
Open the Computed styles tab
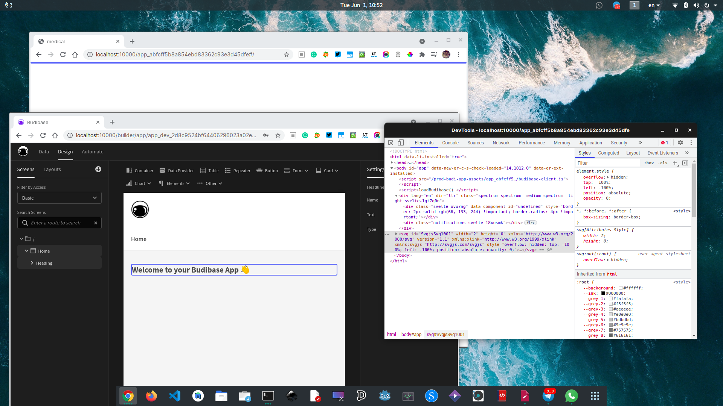[x=609, y=153]
